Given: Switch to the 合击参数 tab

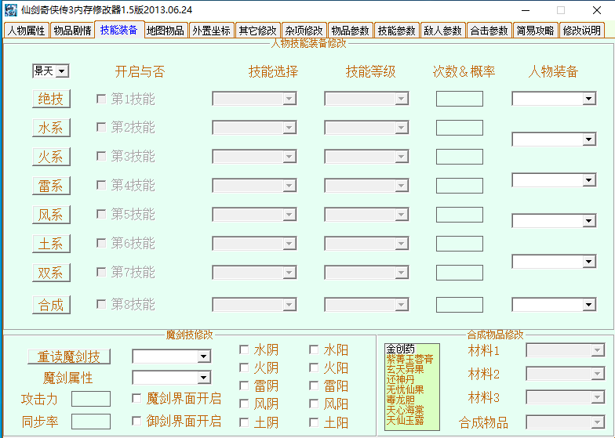Looking at the screenshot, I should point(489,30).
